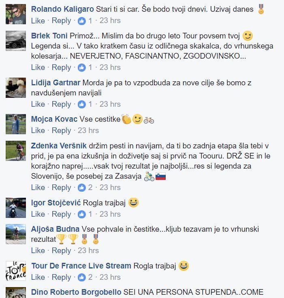The height and width of the screenshot is (298, 284).
Task: Open Tour De France Live Stream's profile picture
Action: [x=16, y=271]
